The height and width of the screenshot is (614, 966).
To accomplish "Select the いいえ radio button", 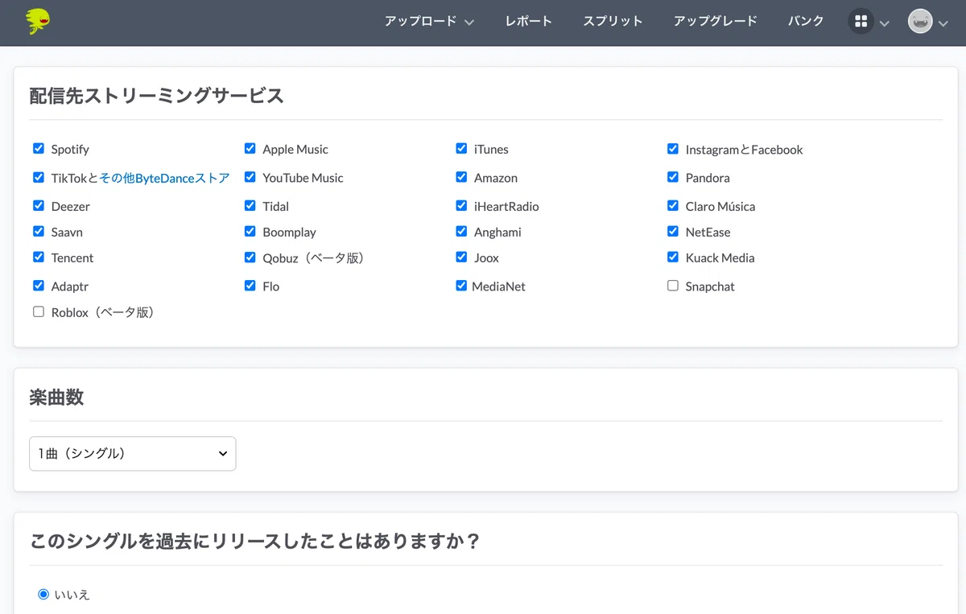I will tap(43, 594).
